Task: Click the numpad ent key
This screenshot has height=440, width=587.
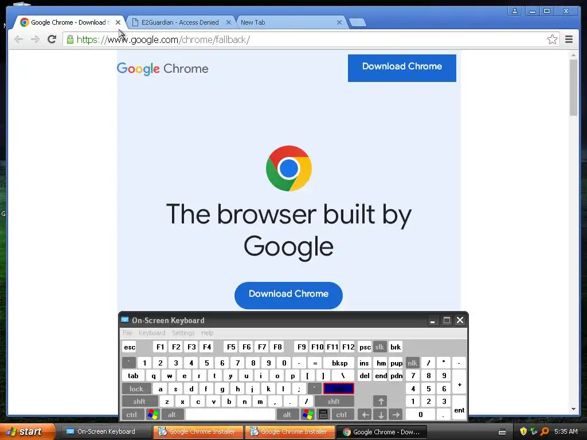Action: [x=459, y=408]
